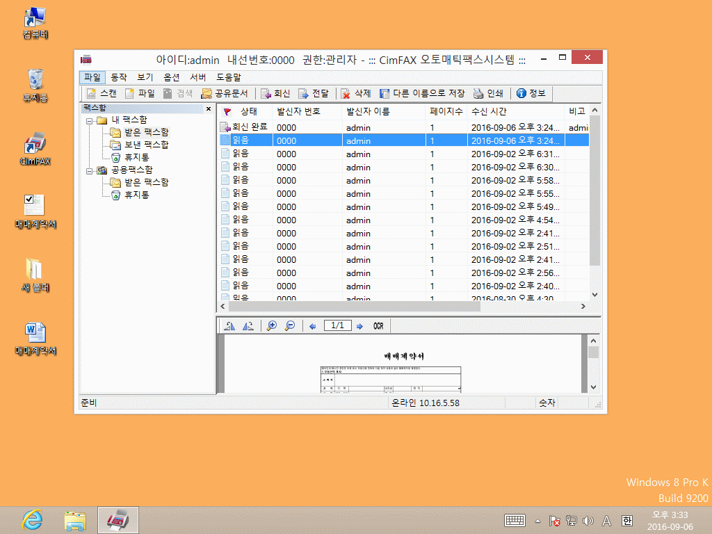Run OCR on the previewed fax
Screen dimensions: 712x534
click(x=378, y=326)
